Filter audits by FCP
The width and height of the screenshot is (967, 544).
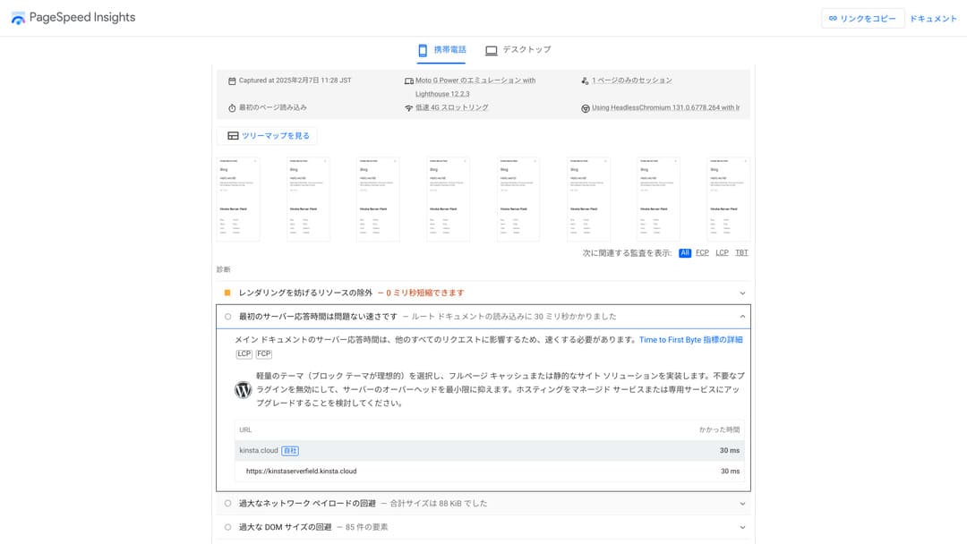[x=702, y=253]
